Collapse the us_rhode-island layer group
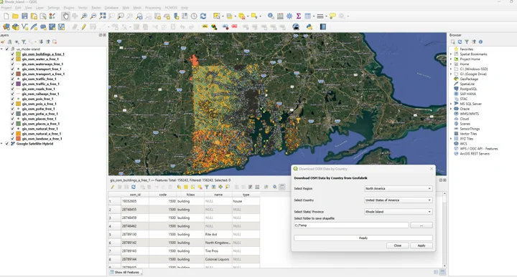The height and width of the screenshot is (277, 517). 2,49
